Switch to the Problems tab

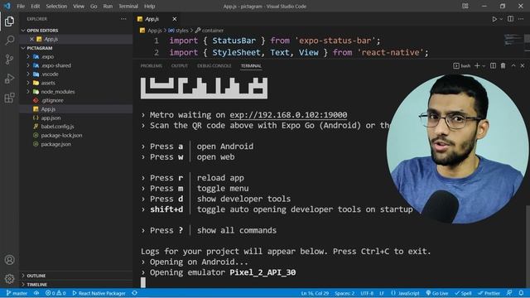pyautogui.click(x=151, y=65)
